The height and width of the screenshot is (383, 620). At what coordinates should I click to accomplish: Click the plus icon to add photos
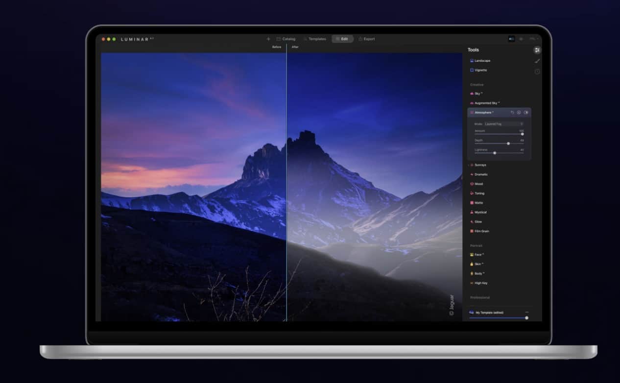268,39
